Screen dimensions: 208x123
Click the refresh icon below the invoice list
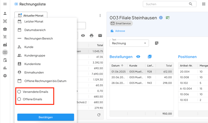99,115
